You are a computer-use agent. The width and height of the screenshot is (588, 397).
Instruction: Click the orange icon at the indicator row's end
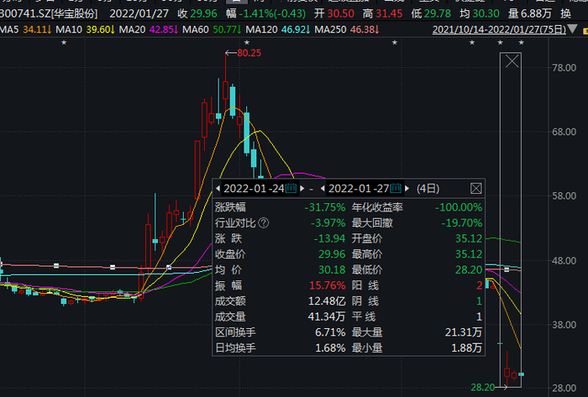[x=585, y=31]
